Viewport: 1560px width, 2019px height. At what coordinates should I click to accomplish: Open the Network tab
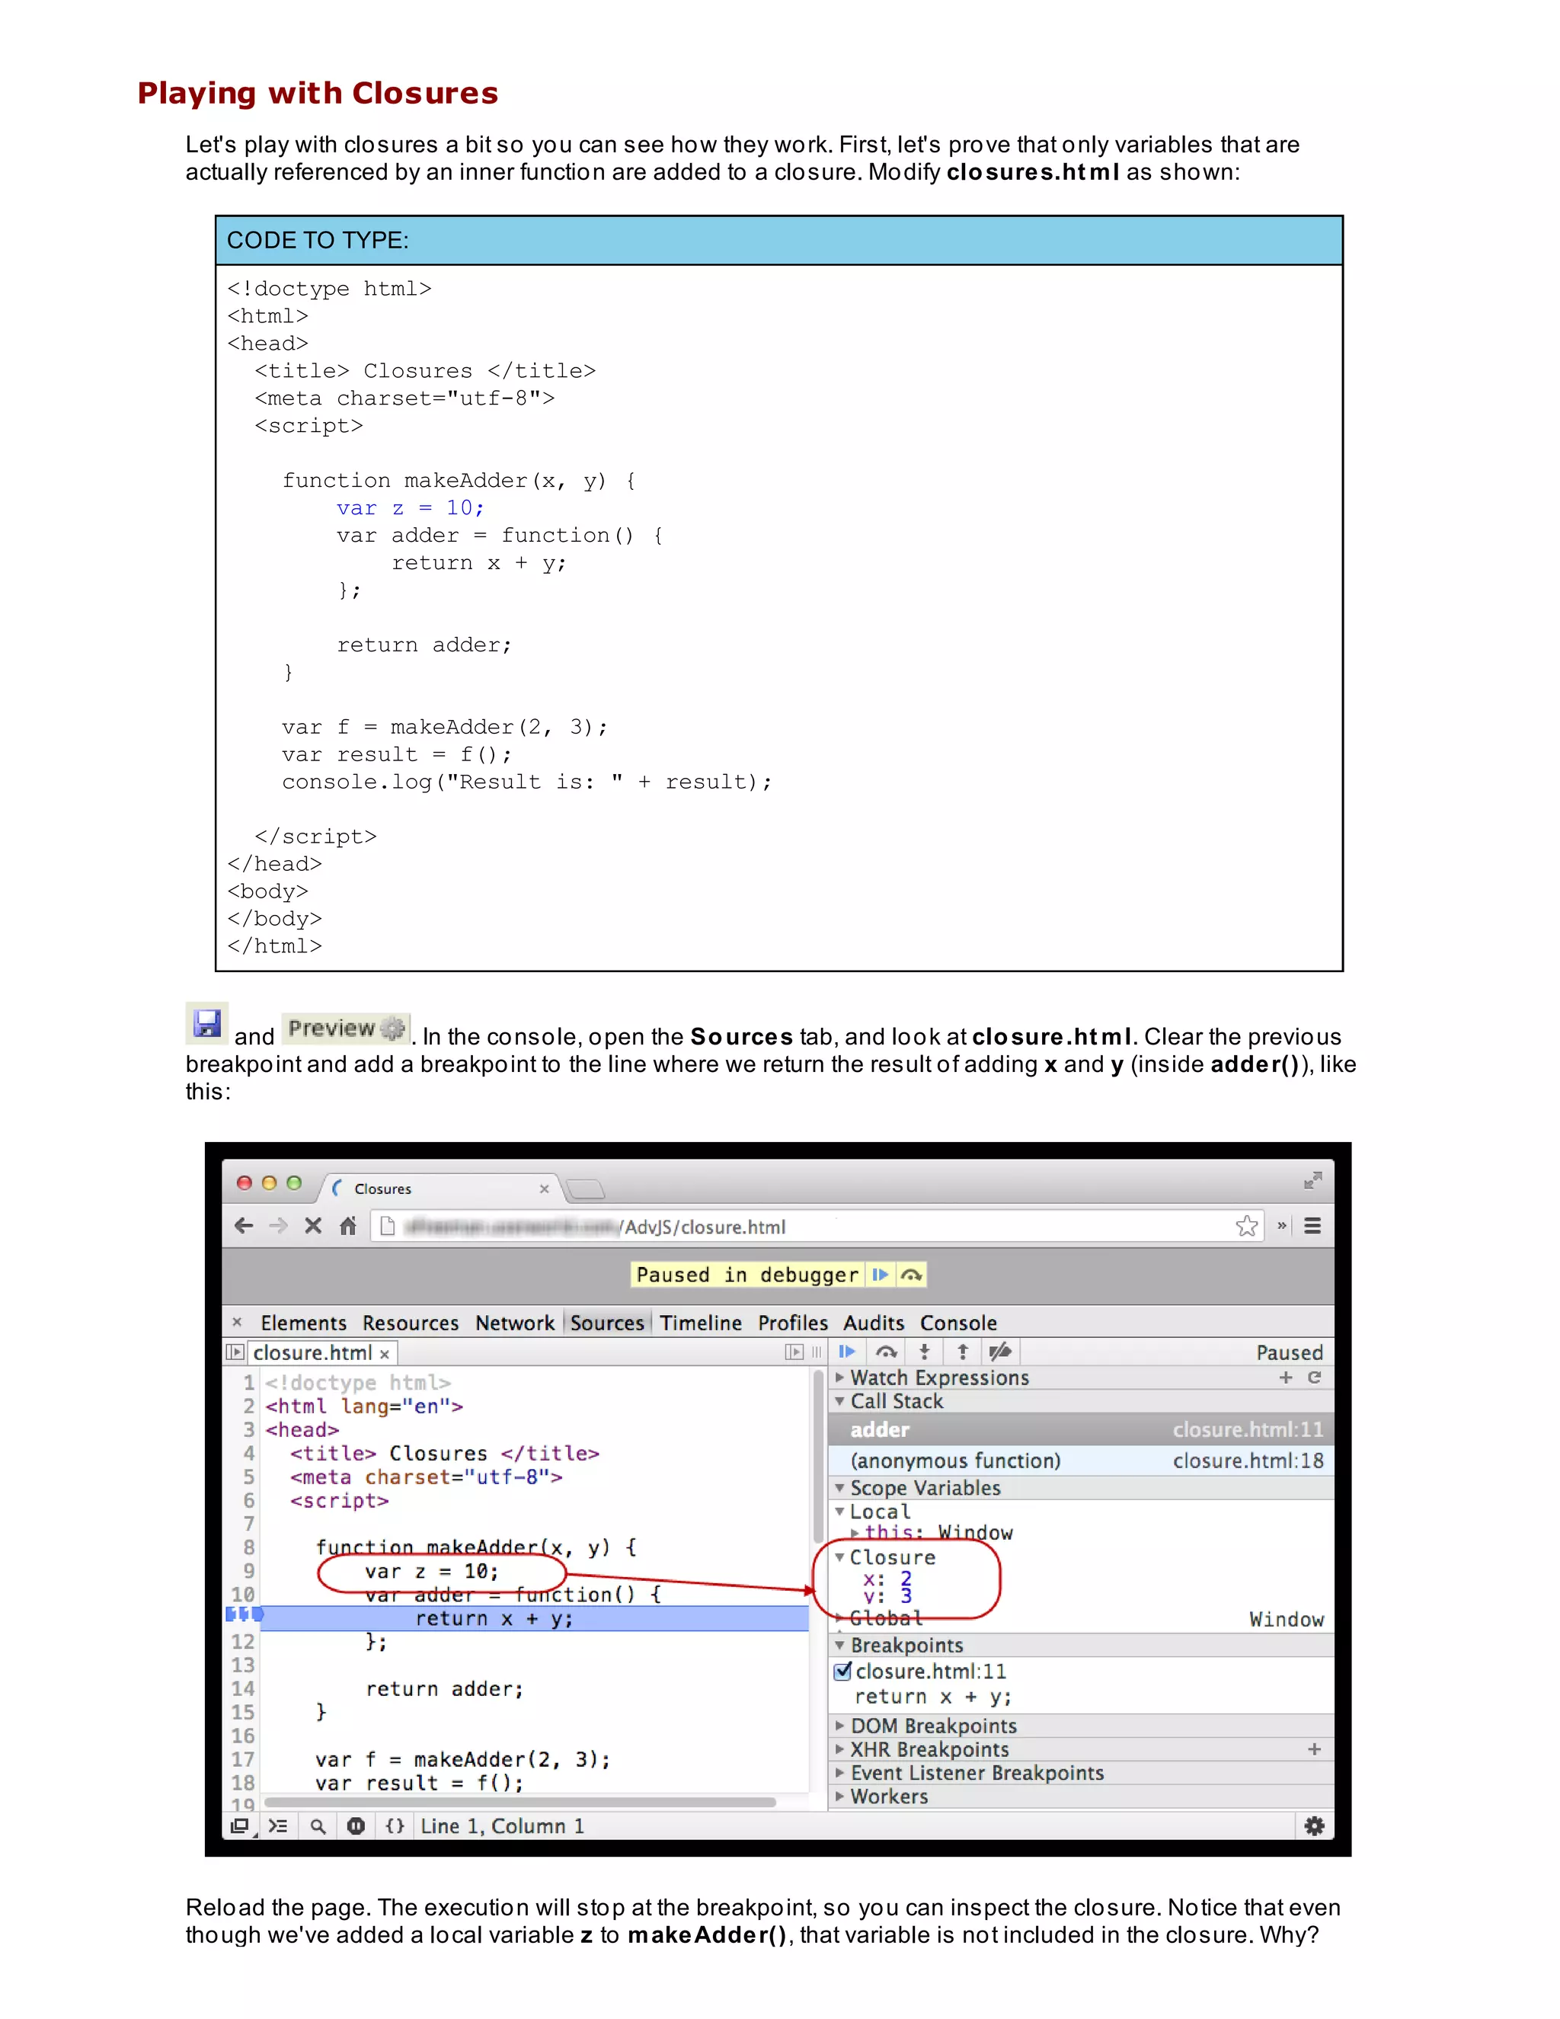[515, 1323]
